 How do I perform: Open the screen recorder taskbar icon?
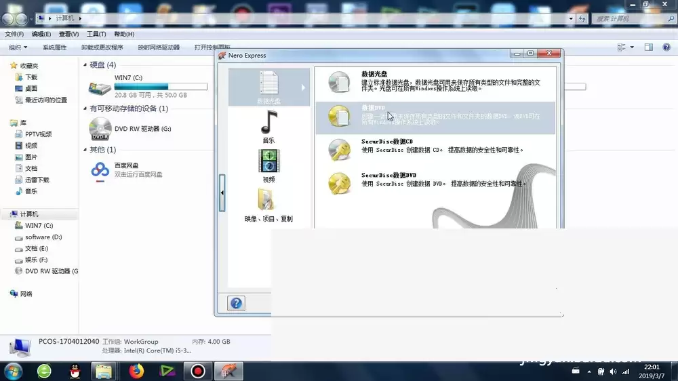pos(197,371)
